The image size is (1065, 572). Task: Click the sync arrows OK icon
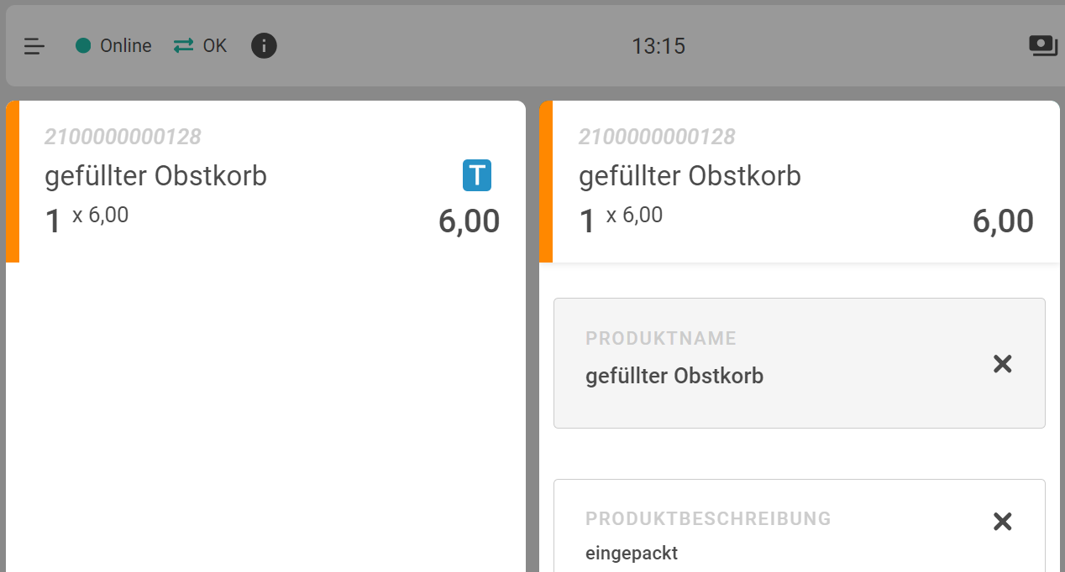(x=184, y=45)
